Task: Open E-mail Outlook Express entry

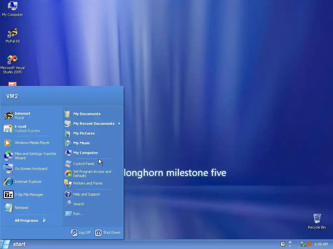Action: click(31, 128)
